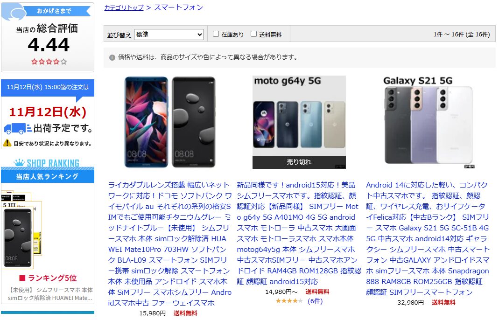
Task: Open the HUAWEI Mate10Pro description link
Action: pyautogui.click(x=170, y=244)
